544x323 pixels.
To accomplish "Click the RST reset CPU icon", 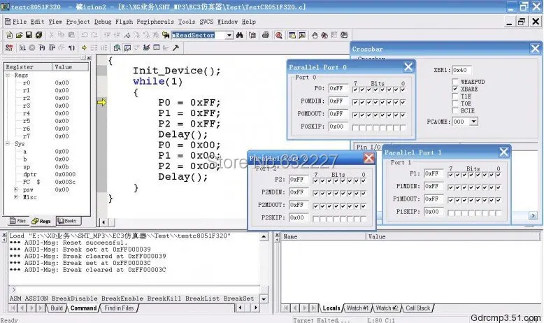I will (9, 48).
